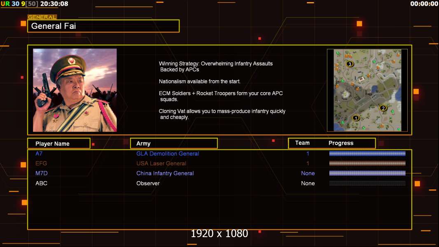
Task: Select player name A7
Action: 39,153
